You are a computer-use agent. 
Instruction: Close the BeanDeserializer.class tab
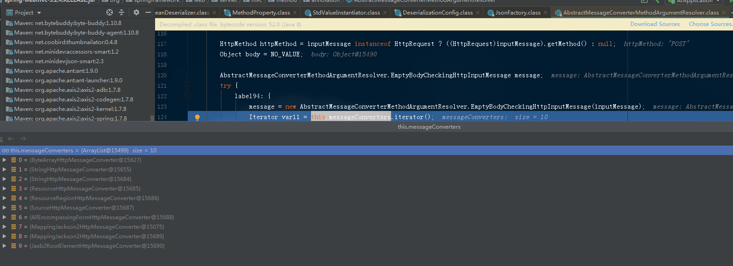(x=213, y=13)
